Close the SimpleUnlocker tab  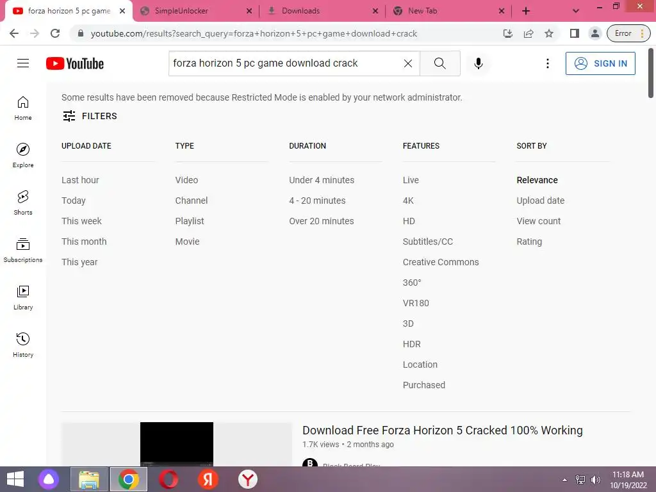[x=249, y=11]
